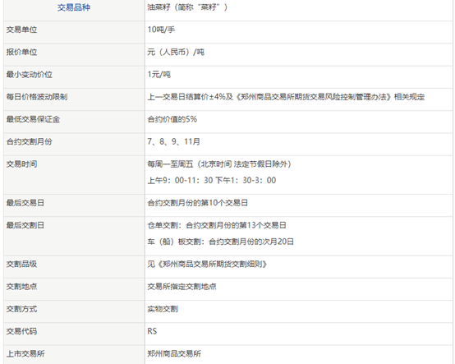
Task: Click the 最小变动价位 label
Action: point(30,75)
